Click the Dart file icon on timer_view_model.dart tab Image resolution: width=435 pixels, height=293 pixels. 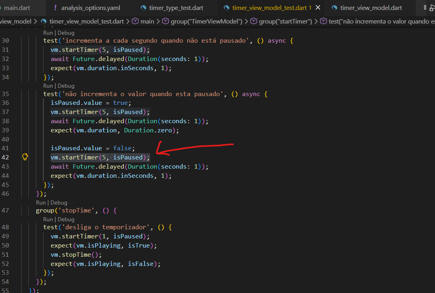click(335, 8)
